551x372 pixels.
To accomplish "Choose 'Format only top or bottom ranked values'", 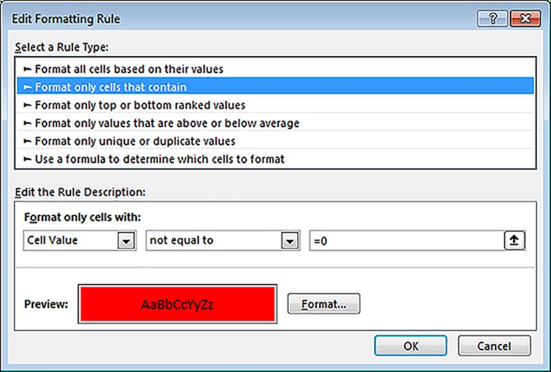I will (x=140, y=105).
